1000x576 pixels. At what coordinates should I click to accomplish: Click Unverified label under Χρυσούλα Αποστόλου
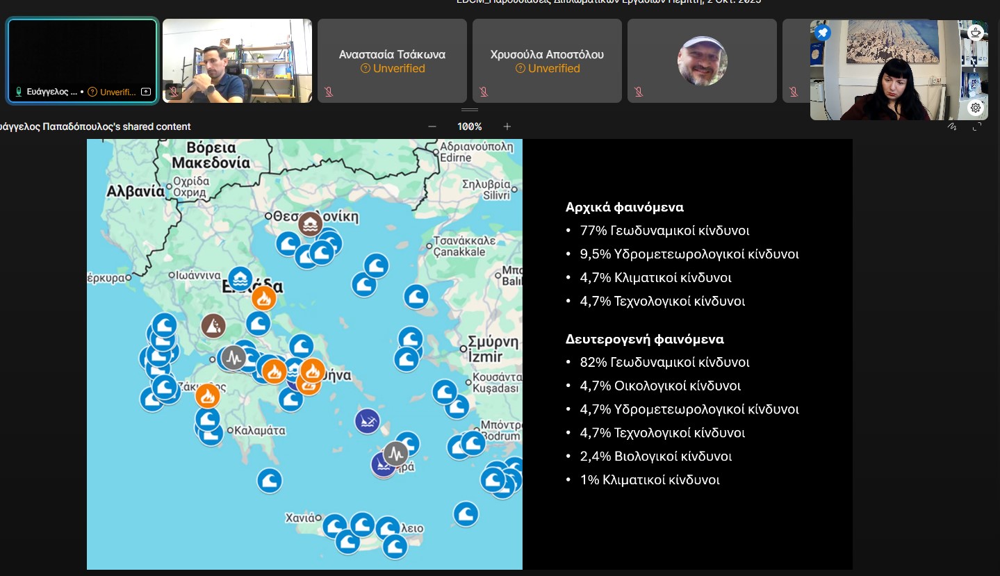click(547, 69)
